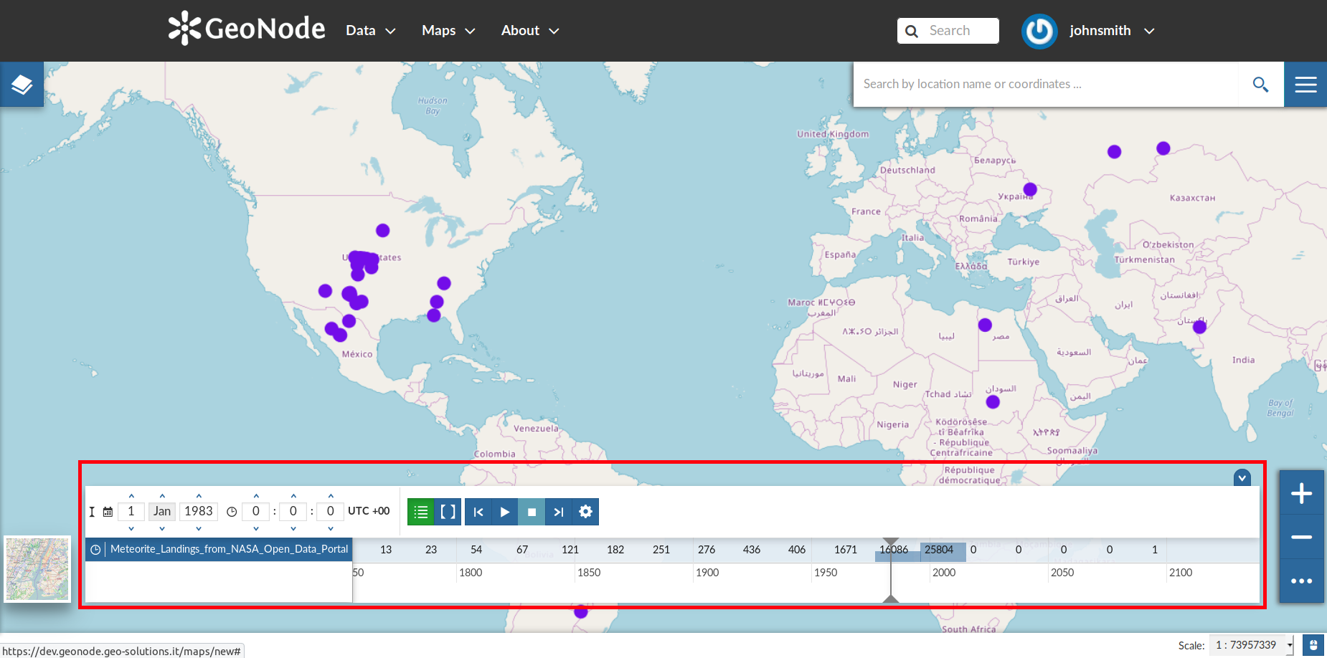Image resolution: width=1327 pixels, height=658 pixels.
Task: Click the 276 count in timeline
Action: tap(707, 550)
